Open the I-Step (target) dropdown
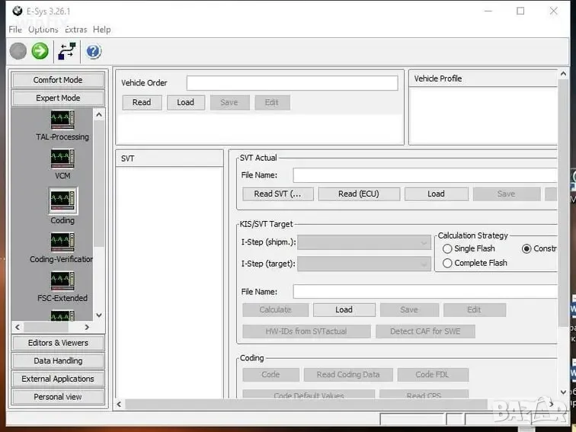Viewport: 576px width, 432px height. tap(364, 264)
